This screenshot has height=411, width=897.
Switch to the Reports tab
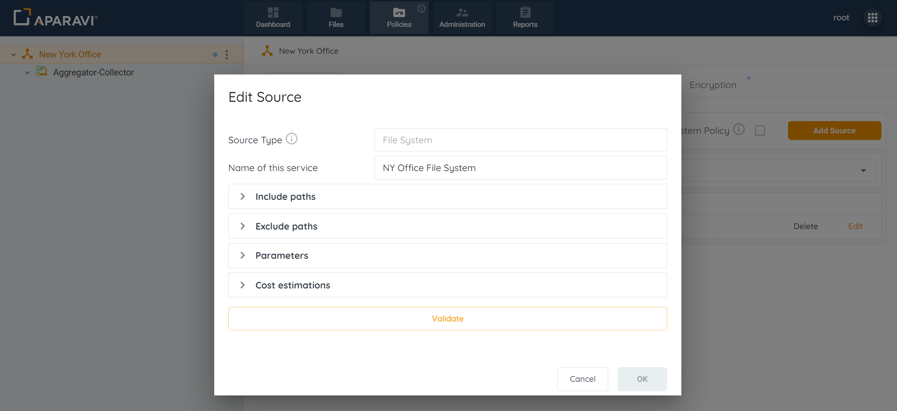coord(525,18)
